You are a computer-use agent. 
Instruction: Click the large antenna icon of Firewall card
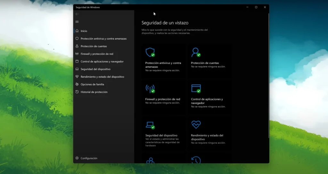coord(150,88)
